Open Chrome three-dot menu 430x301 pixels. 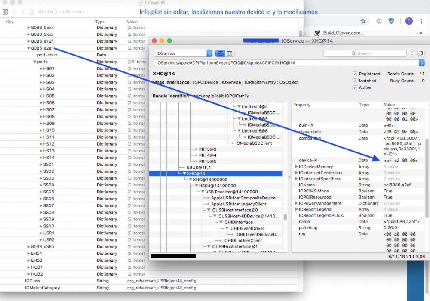[421, 21]
